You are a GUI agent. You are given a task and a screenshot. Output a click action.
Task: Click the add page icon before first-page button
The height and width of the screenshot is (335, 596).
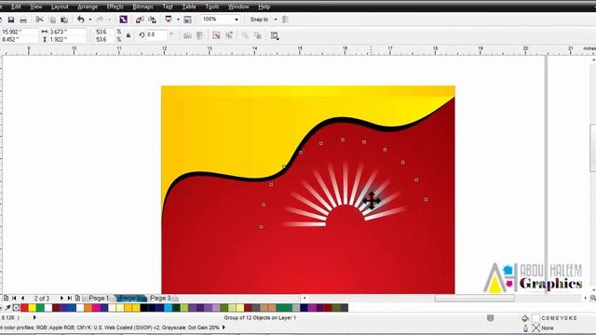6,298
